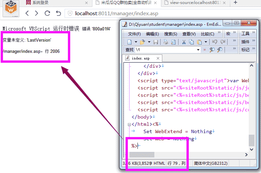The image size is (261, 173).
Task: Open the 编辑(E) menu
Action: pyautogui.click(x=152, y=34)
